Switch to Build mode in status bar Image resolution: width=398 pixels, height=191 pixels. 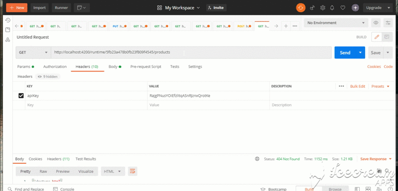[309, 189]
